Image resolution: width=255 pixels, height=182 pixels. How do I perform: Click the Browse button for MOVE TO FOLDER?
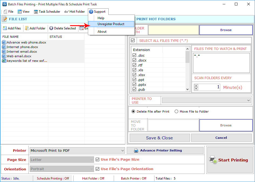pos(226,125)
